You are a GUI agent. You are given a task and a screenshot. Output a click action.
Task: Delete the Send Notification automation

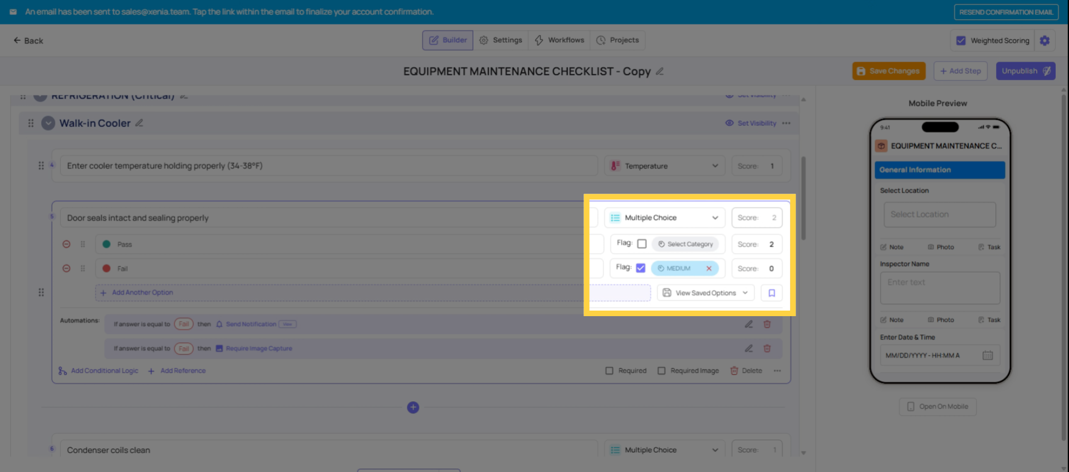click(767, 324)
